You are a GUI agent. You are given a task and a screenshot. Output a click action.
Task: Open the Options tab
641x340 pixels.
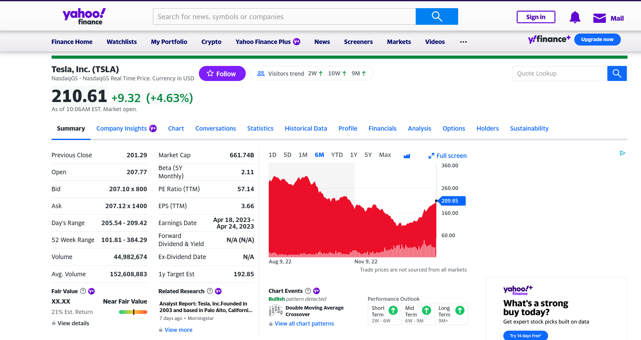pos(453,128)
